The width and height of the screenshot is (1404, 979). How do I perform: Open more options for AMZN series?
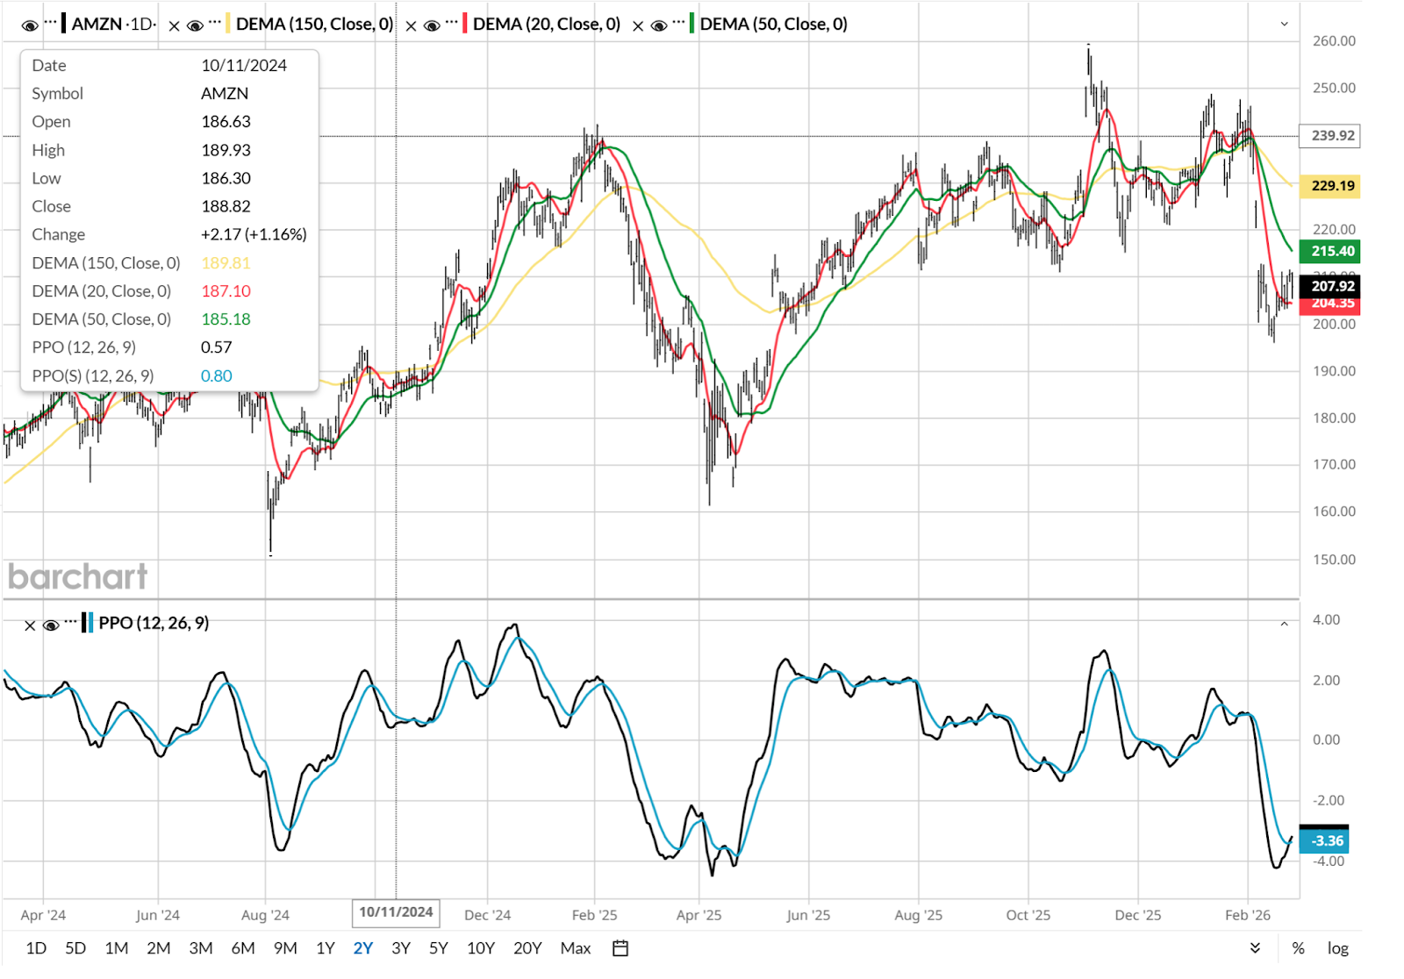pyautogui.click(x=50, y=22)
